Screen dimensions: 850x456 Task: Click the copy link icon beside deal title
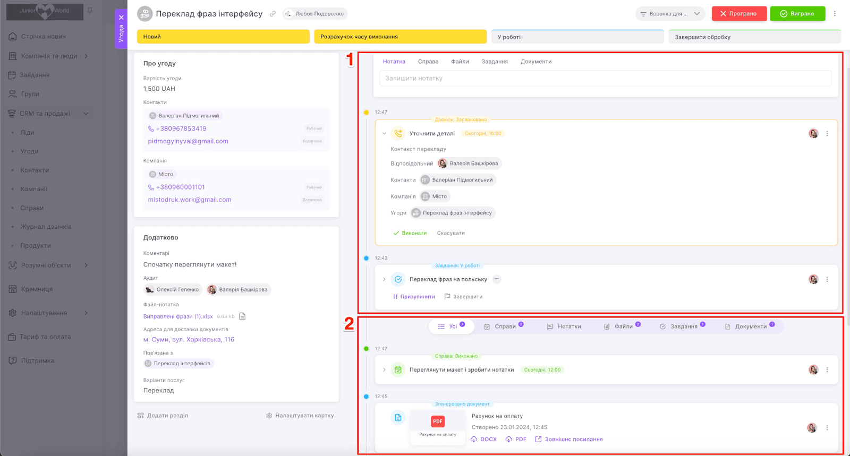coord(273,14)
